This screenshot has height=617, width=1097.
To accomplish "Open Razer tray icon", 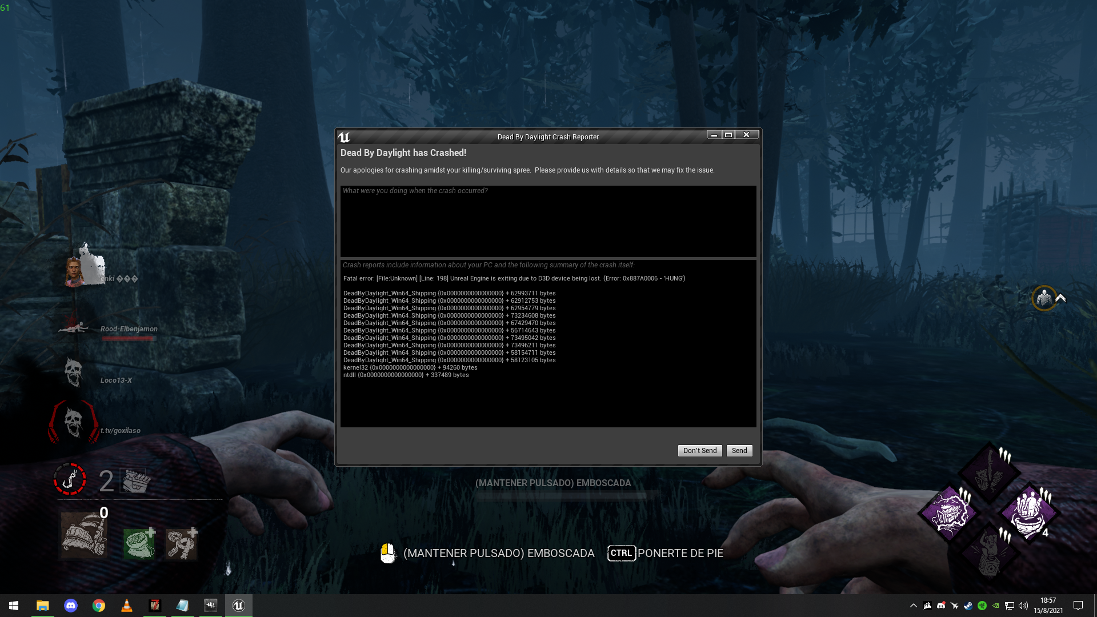I will [982, 606].
